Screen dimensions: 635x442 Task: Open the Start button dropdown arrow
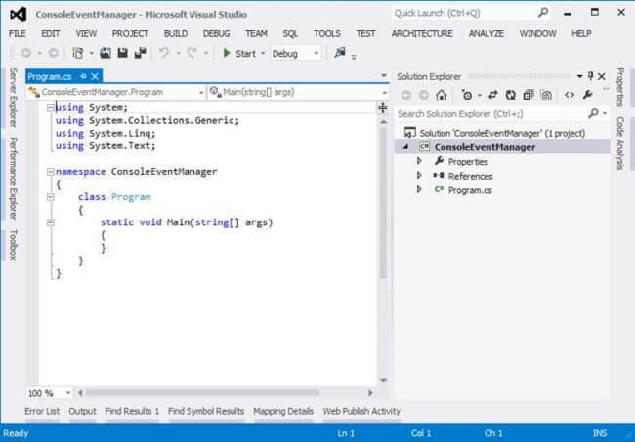(263, 53)
